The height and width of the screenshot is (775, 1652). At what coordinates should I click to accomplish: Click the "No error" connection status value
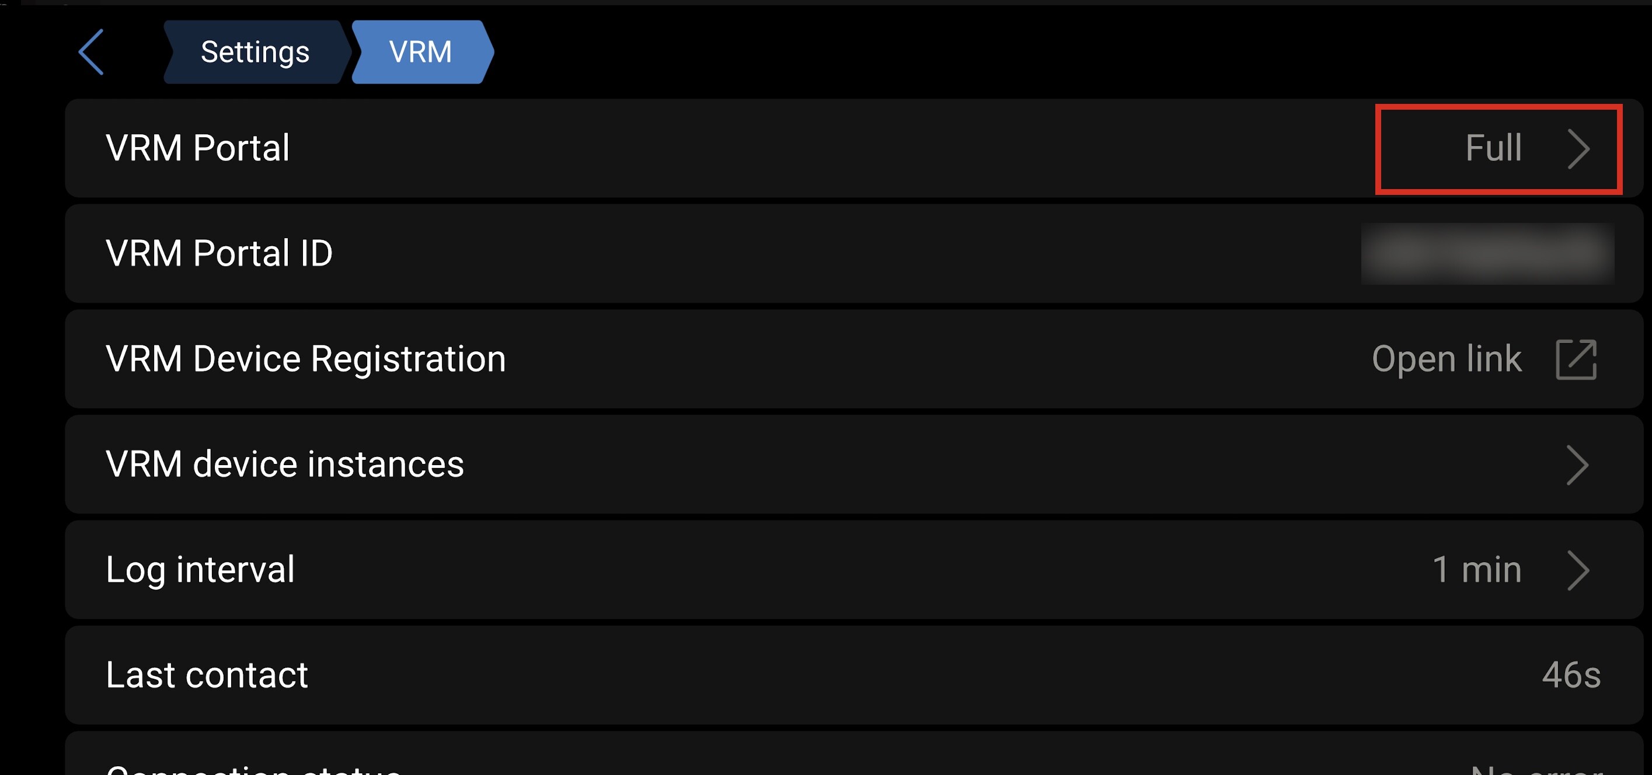pyautogui.click(x=1536, y=768)
